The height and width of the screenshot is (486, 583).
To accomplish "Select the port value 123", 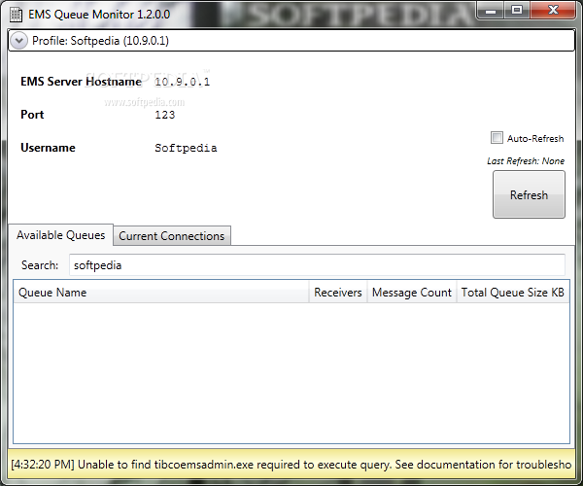I will [165, 115].
